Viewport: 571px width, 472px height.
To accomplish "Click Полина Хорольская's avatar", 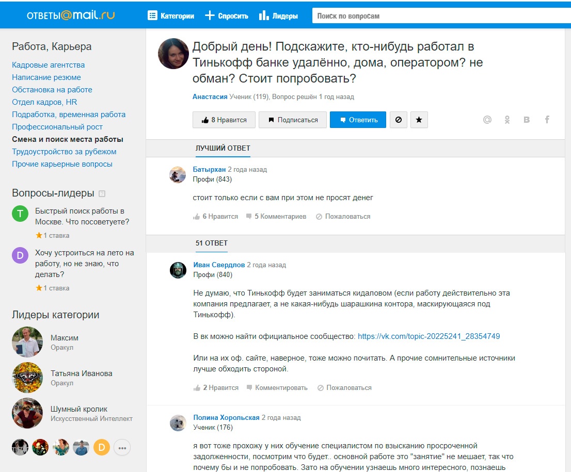I will 178,423.
